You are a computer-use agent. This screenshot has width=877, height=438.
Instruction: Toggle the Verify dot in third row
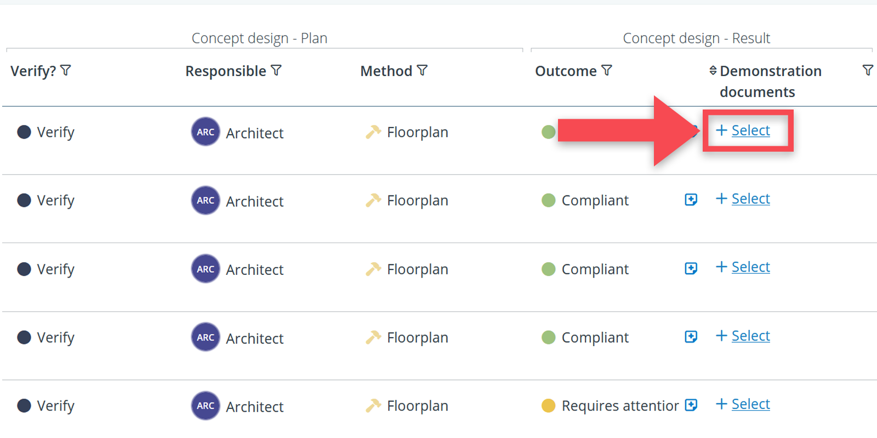coord(24,269)
